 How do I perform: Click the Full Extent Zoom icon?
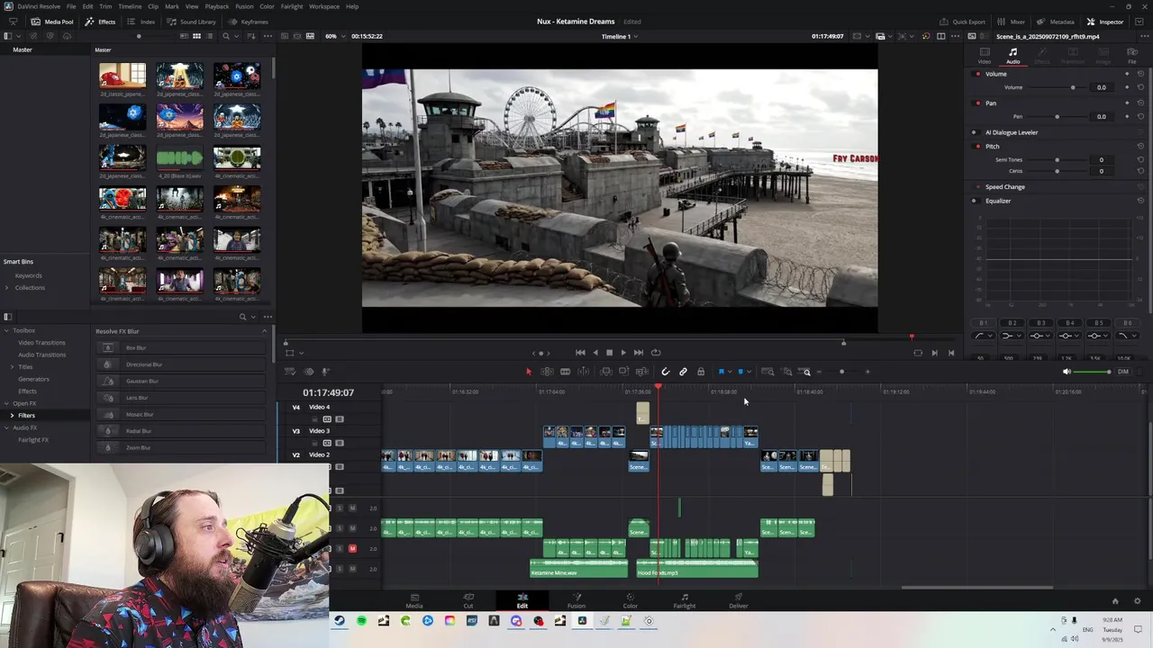[767, 372]
